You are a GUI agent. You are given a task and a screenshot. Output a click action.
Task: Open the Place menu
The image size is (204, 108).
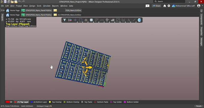pos(25,6)
